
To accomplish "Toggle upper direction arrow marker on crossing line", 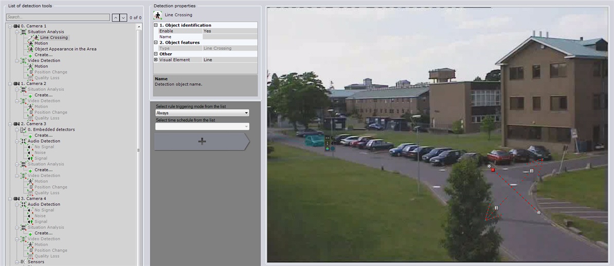I will coord(532,170).
